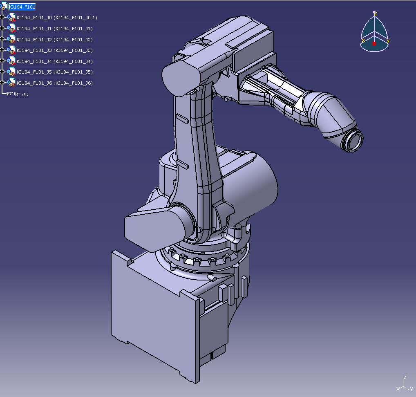Select the アプリケーション tree node
This screenshot has height=397, width=416.
pyautogui.click(x=17, y=94)
